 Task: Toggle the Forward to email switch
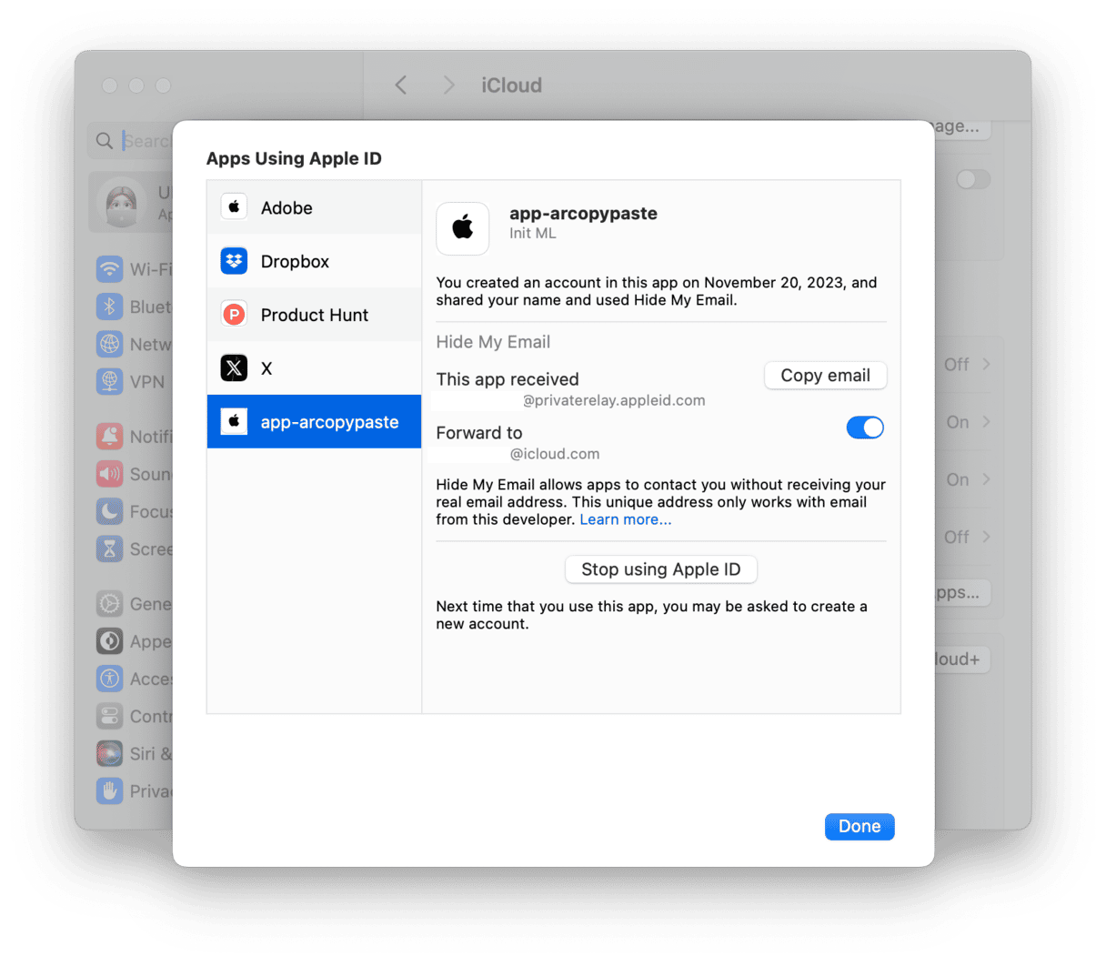(865, 428)
